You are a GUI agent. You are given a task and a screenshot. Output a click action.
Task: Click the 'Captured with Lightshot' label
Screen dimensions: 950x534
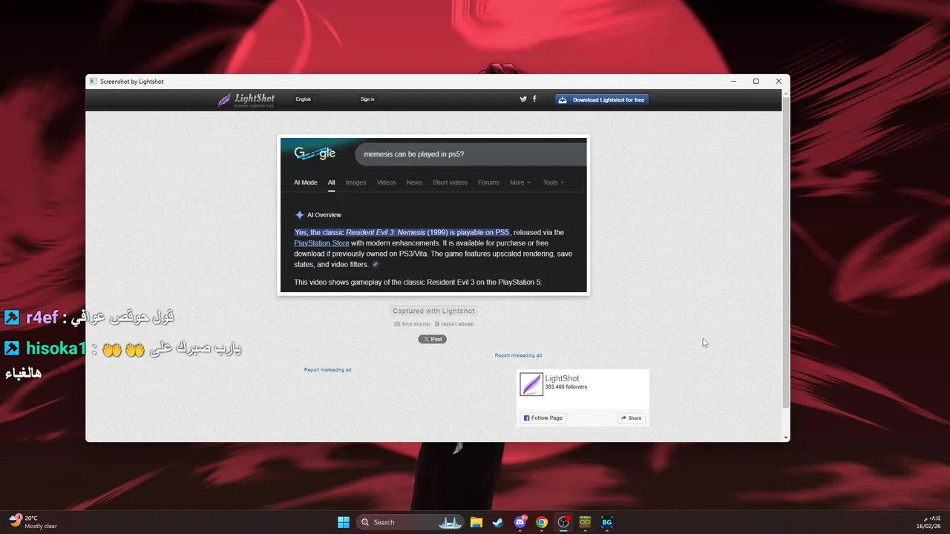coord(433,311)
